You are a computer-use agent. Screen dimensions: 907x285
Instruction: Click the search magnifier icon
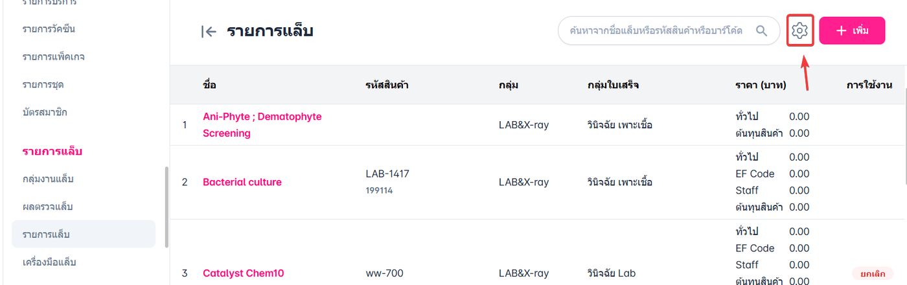tap(761, 30)
